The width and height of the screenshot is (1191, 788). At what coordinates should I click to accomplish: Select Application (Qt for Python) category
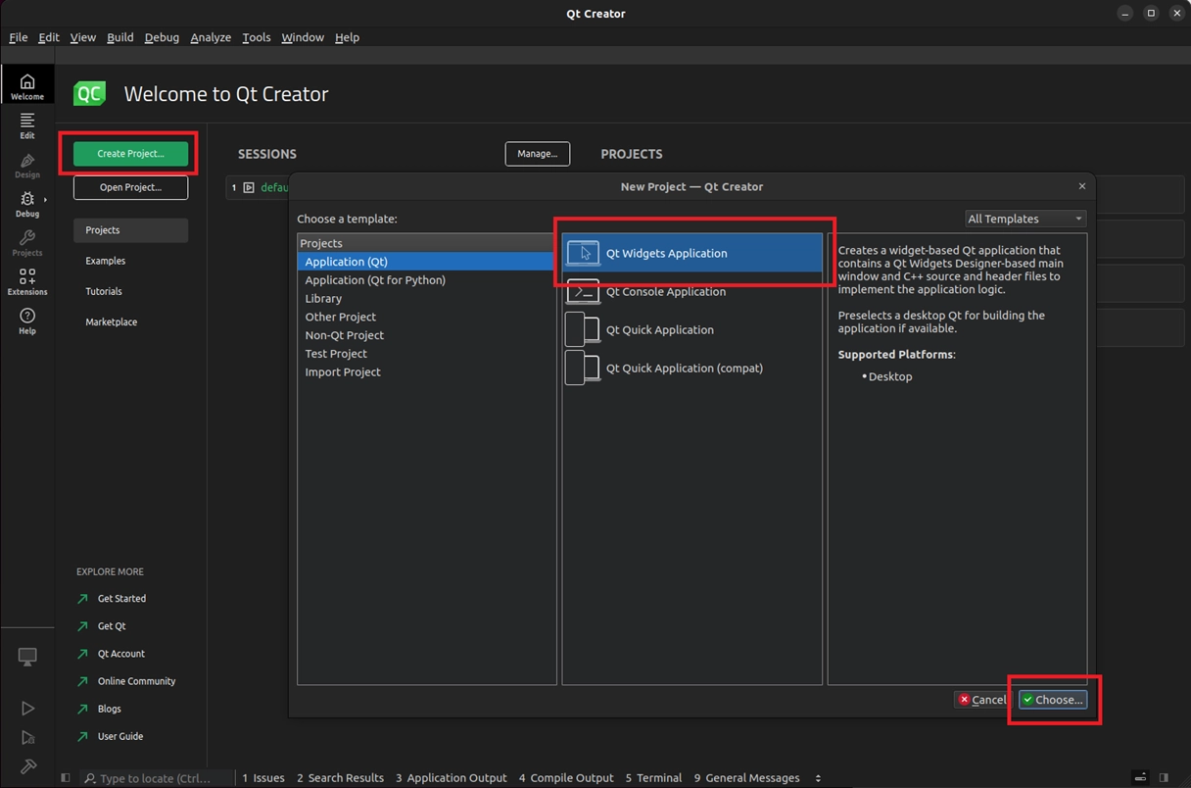coord(374,280)
